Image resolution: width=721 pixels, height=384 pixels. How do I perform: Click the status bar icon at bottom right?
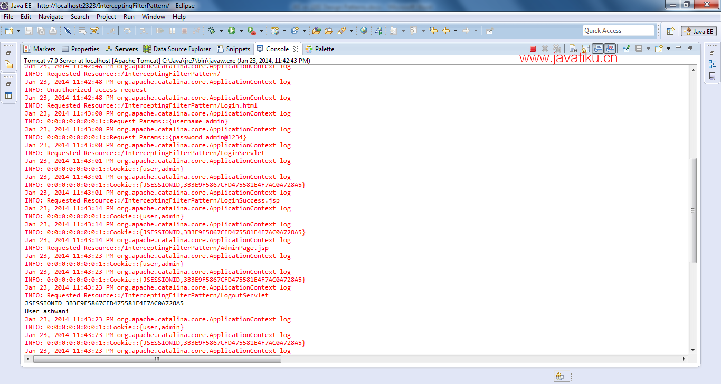point(560,377)
